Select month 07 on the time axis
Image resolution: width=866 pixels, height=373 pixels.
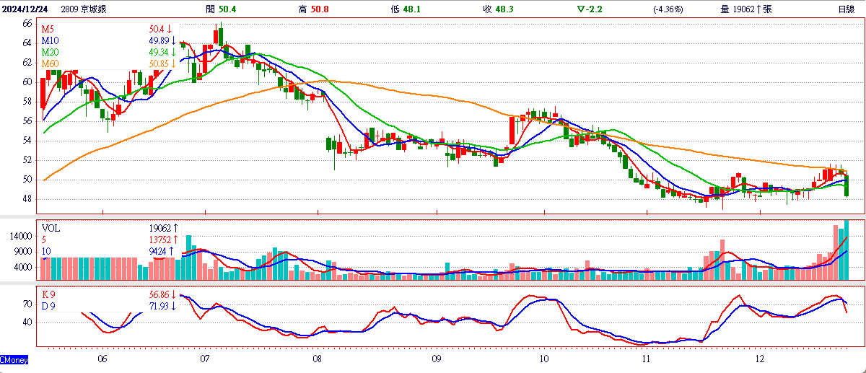click(204, 359)
